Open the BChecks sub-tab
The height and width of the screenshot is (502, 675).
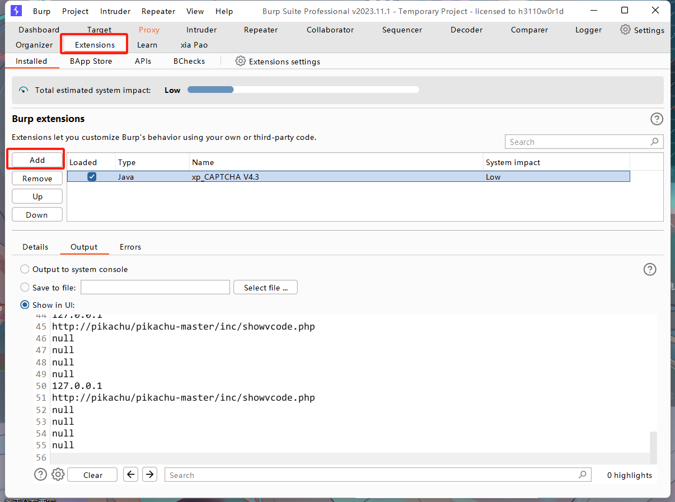[189, 61]
